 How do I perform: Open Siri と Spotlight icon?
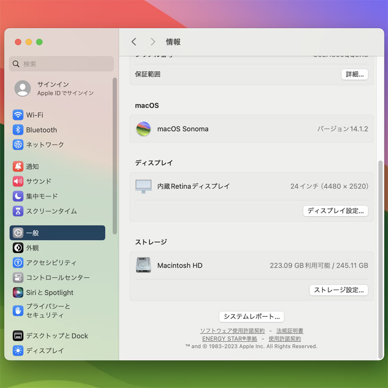tap(18, 292)
